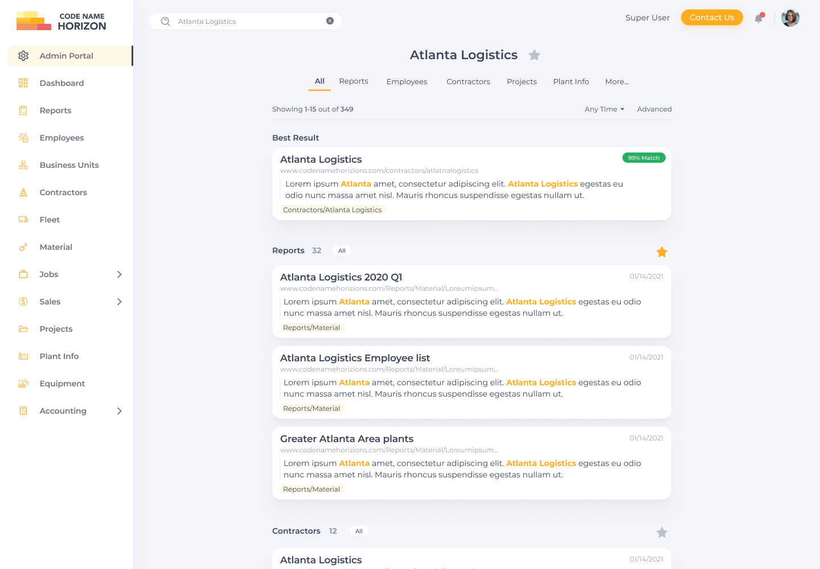Switch to the Employees tab
820x569 pixels.
(407, 82)
